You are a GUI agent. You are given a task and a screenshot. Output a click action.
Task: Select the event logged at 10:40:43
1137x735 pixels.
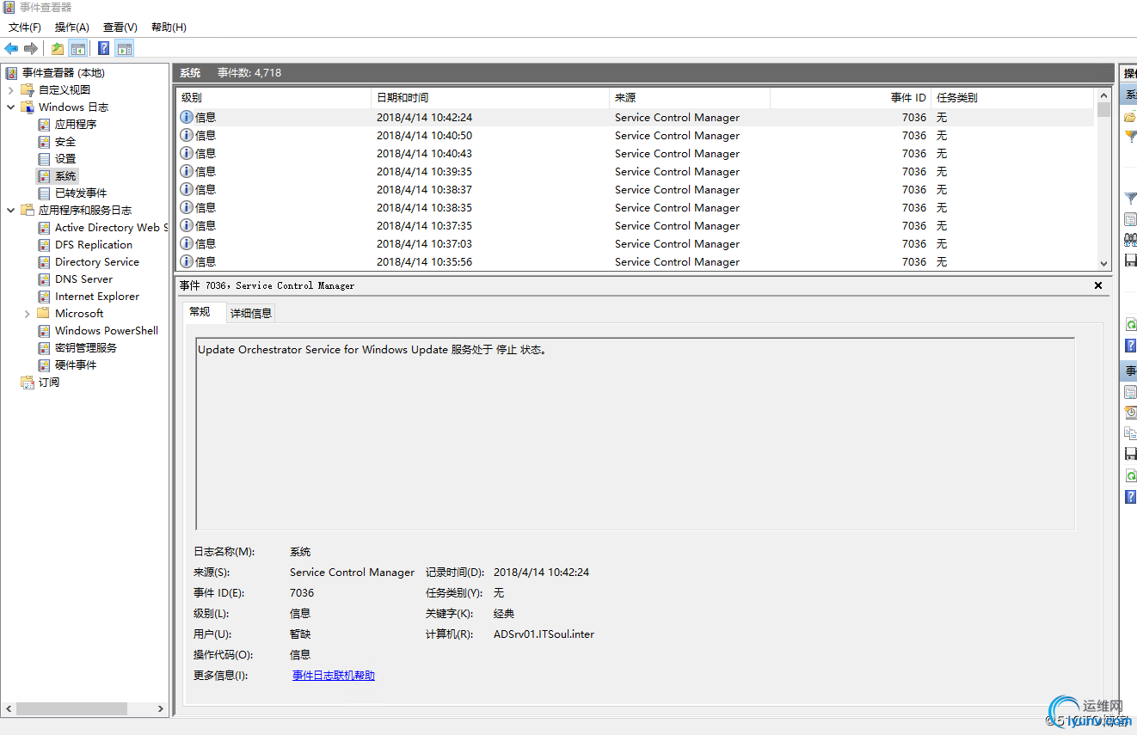point(636,154)
